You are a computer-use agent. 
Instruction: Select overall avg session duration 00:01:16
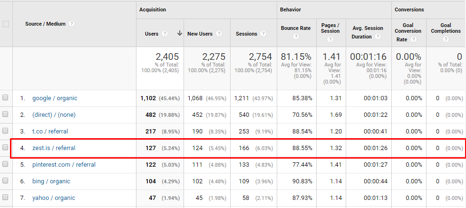(x=368, y=57)
